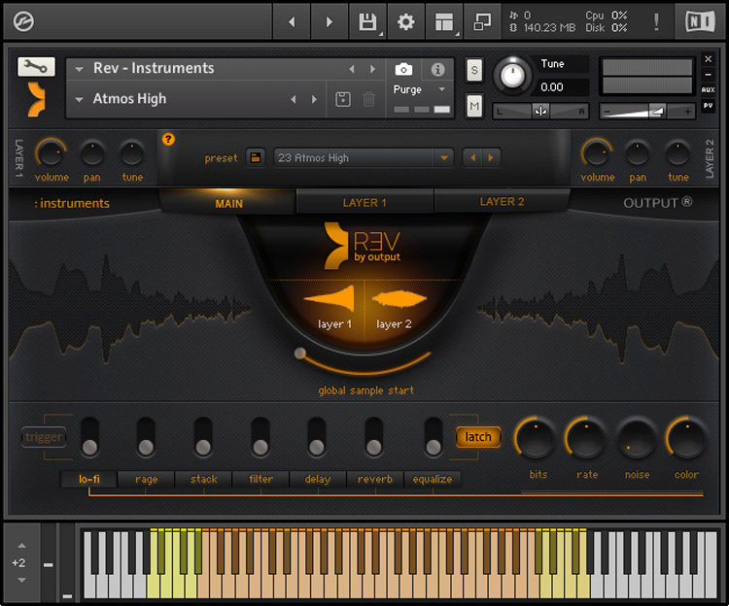729x606 pixels.
Task: Click global sample start slider handle
Action: 300,353
